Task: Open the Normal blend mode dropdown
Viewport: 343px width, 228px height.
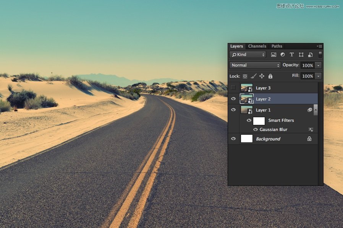Action: pyautogui.click(x=255, y=65)
